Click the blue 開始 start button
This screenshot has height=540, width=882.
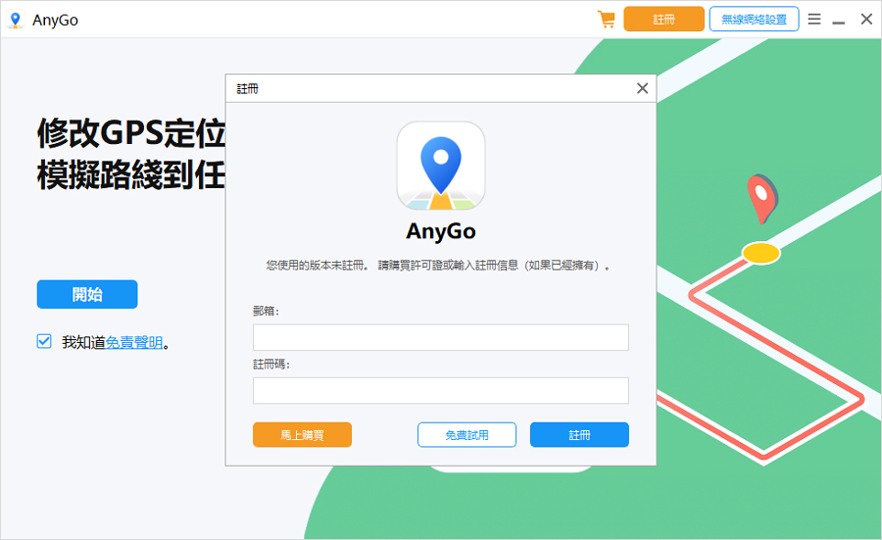coord(87,294)
